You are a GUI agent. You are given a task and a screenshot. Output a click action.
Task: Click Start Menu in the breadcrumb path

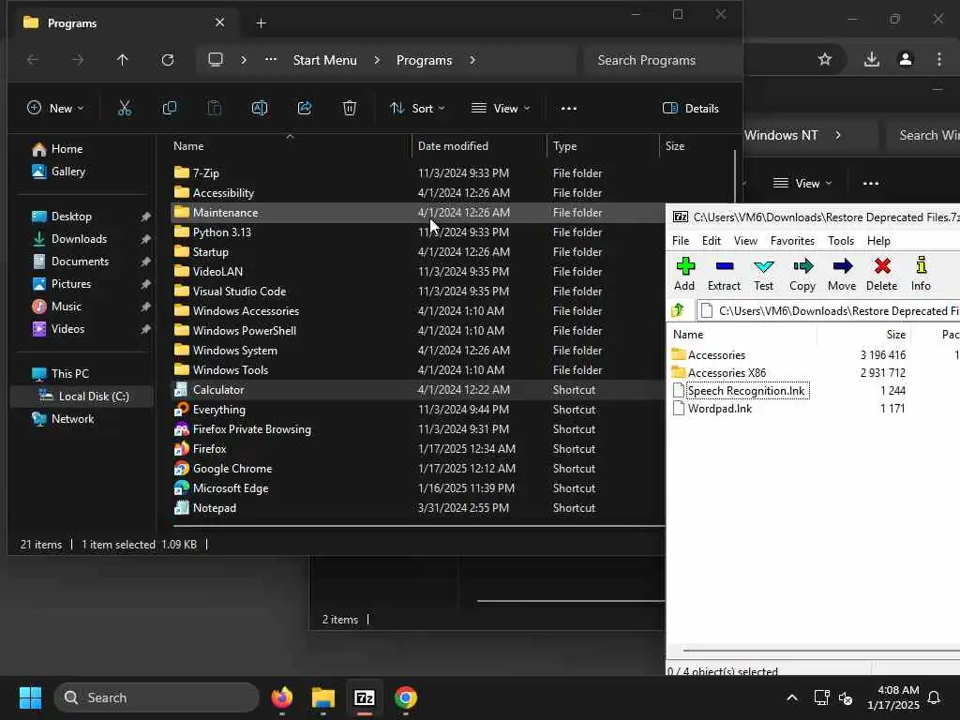pyautogui.click(x=324, y=60)
